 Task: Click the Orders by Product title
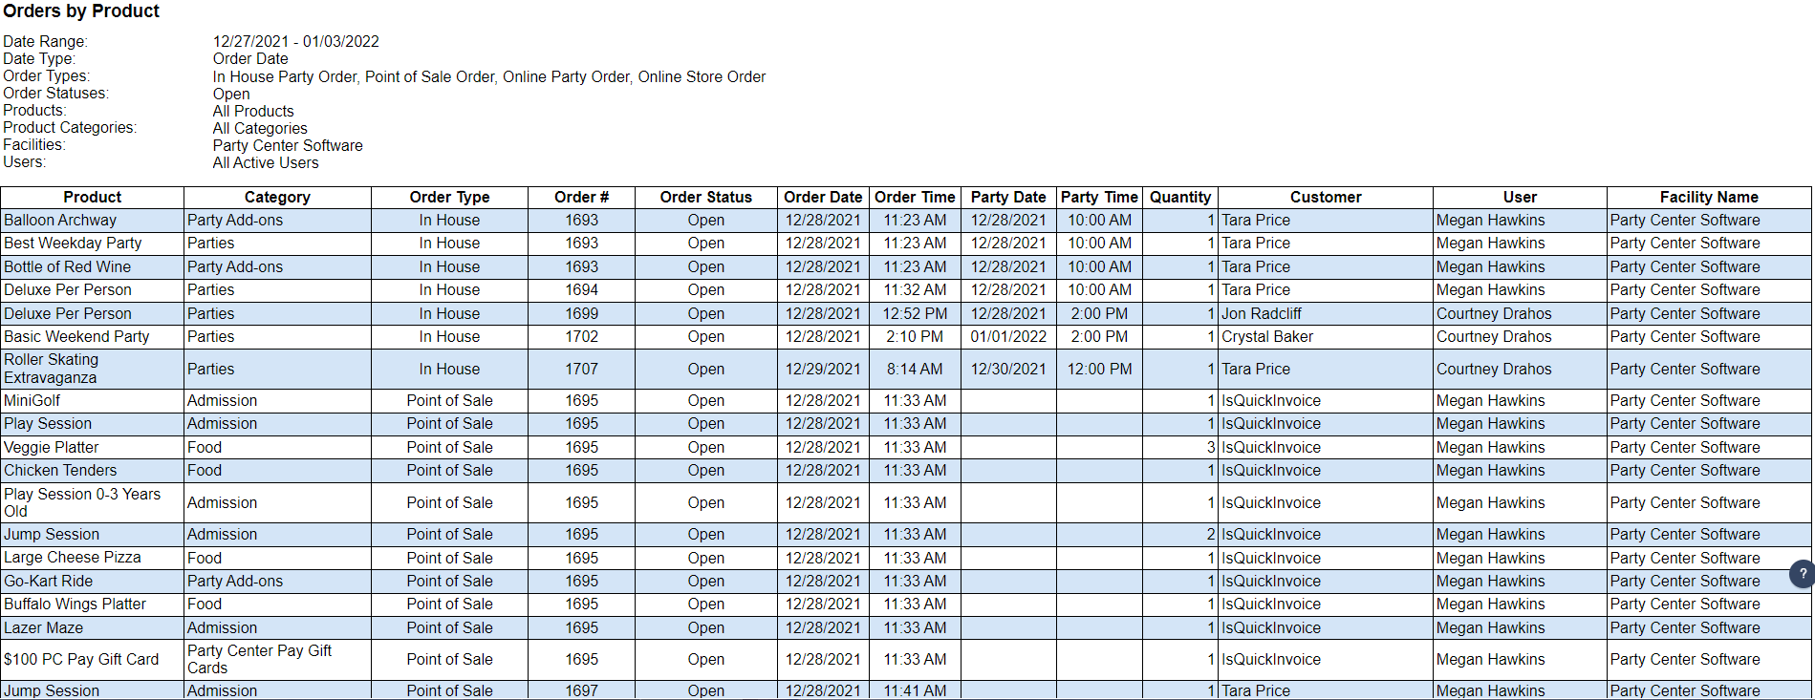point(81,11)
